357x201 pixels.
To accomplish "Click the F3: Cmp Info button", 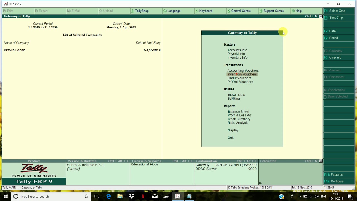I will point(339,58).
